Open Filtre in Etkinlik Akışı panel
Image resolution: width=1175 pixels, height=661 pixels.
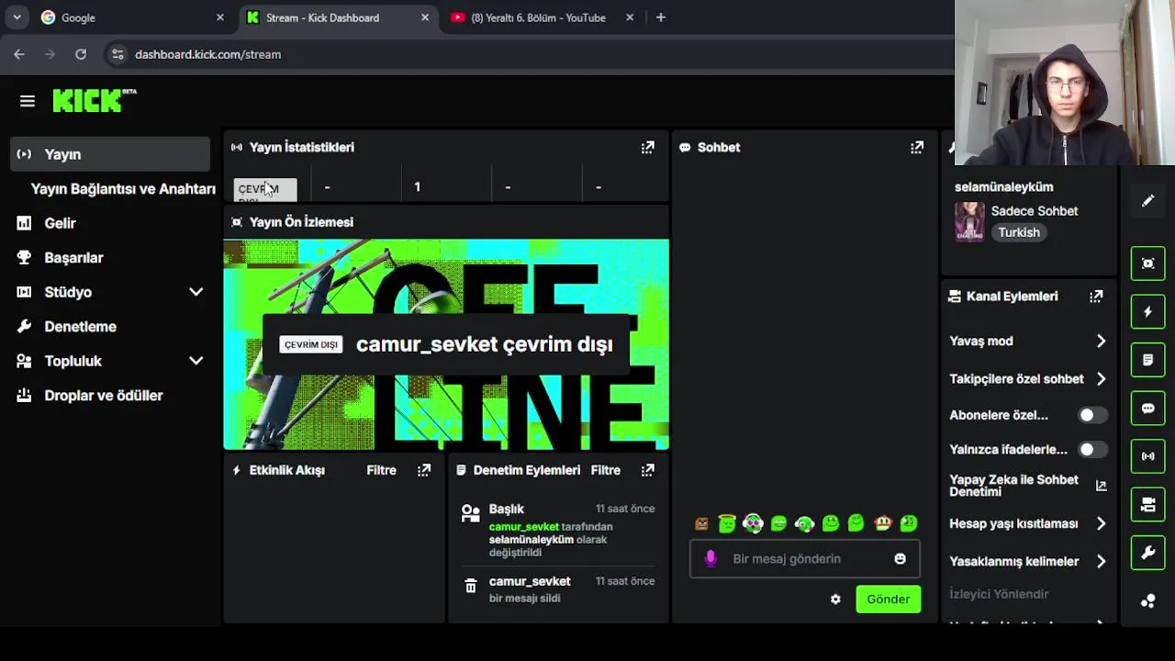tap(382, 470)
